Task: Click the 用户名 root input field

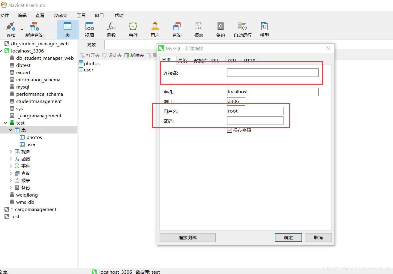Action: click(x=255, y=111)
